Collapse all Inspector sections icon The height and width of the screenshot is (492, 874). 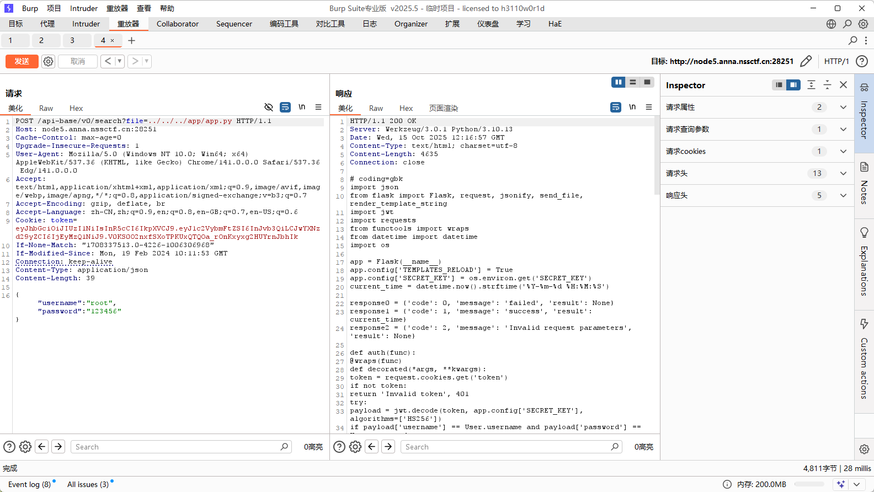coord(827,85)
